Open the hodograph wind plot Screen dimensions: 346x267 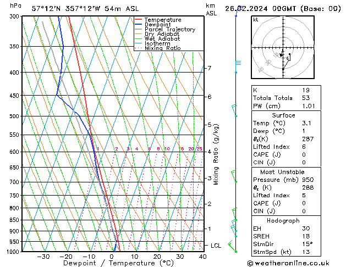283,47
